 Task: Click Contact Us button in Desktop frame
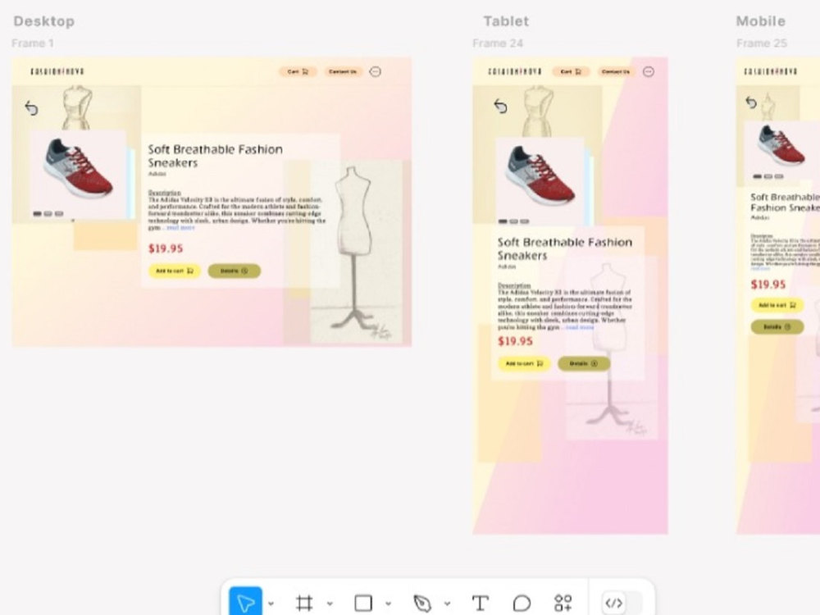(343, 71)
